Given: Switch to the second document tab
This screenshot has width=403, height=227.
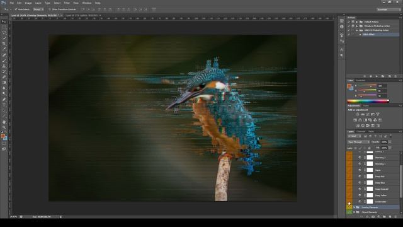Looking at the screenshot, I should tap(81, 15).
